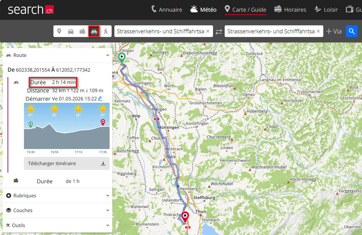Open the Horaires menu item
362x235 pixels.
[290, 10]
